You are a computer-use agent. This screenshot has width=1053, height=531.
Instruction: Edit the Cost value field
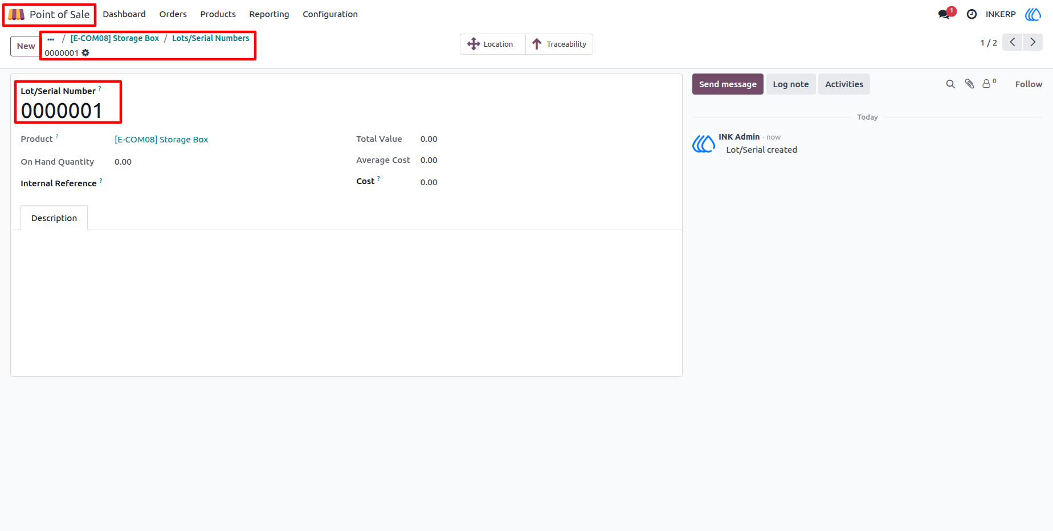pyautogui.click(x=428, y=182)
